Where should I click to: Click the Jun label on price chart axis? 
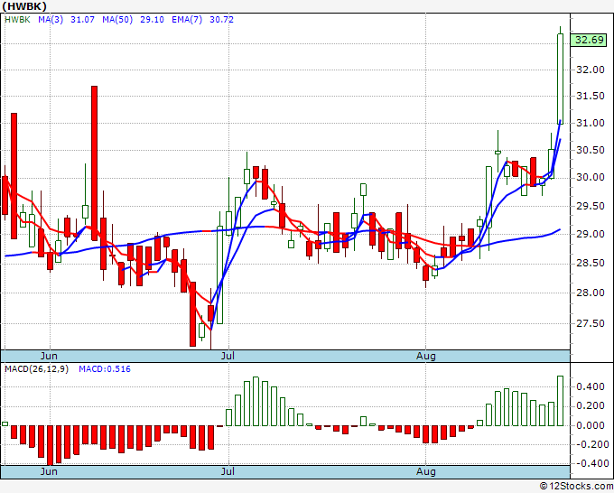[49, 356]
